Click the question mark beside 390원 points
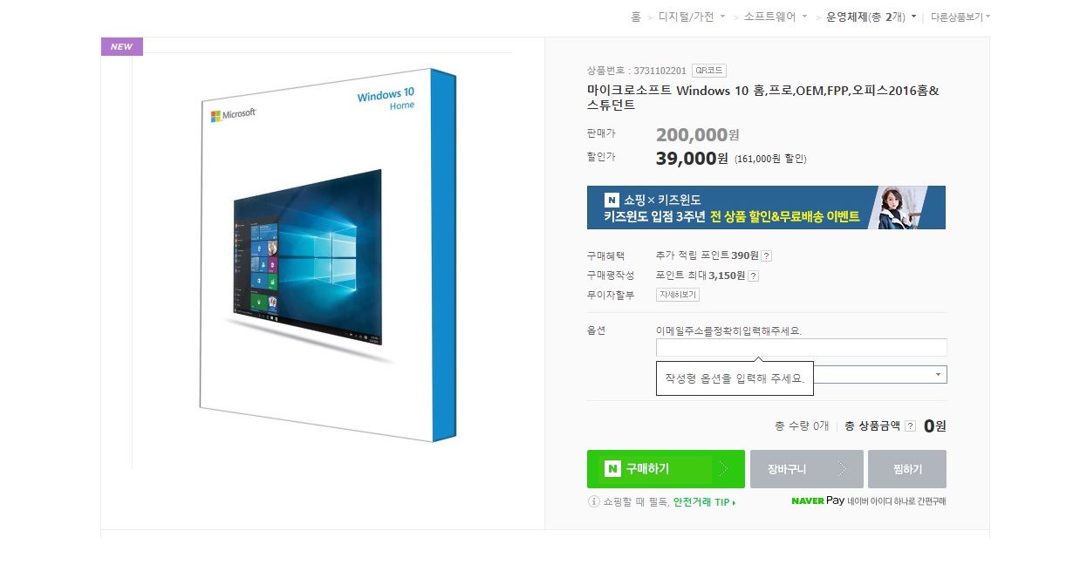Image resolution: width=1080 pixels, height=565 pixels. click(766, 256)
